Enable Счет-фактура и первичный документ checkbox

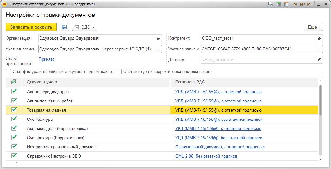click(8, 72)
